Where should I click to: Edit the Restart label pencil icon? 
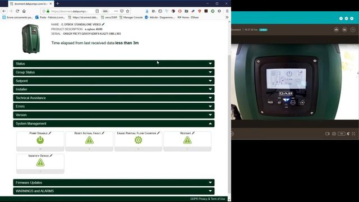[193, 133]
